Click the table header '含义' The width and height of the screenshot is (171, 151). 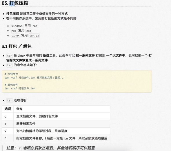pyautogui.click(x=62, y=109)
